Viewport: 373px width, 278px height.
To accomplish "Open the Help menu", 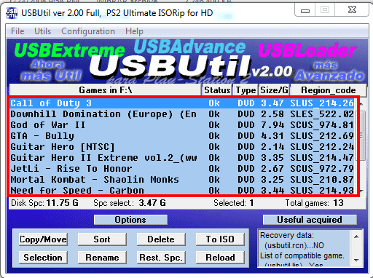I will click(x=134, y=31).
